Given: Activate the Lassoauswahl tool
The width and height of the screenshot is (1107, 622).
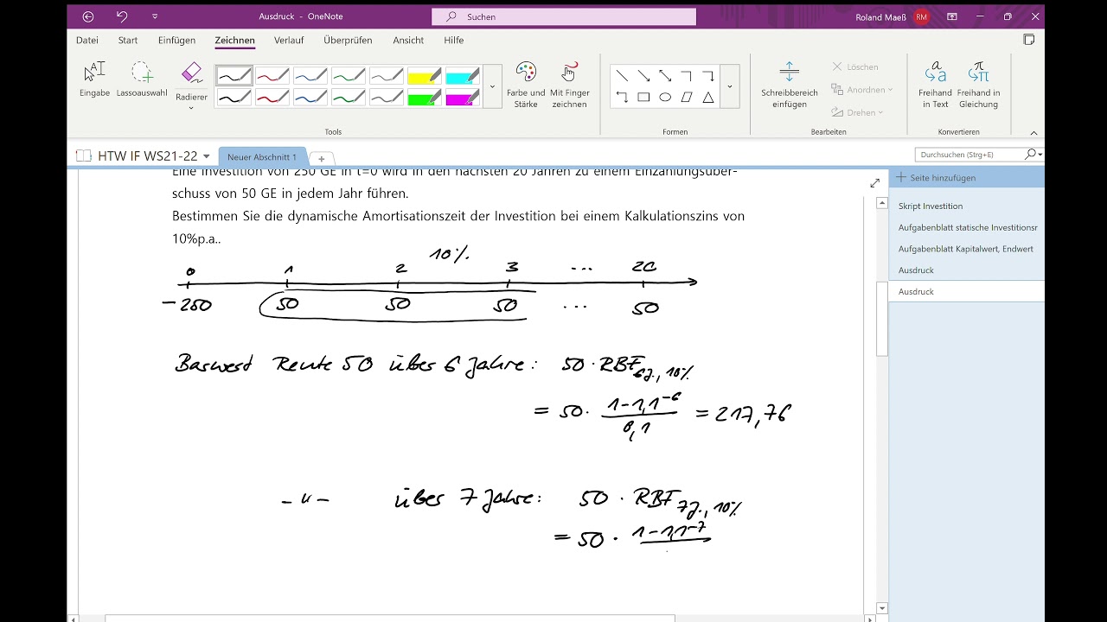Looking at the screenshot, I should [142, 79].
